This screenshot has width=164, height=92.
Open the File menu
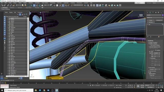[x=2, y=3]
